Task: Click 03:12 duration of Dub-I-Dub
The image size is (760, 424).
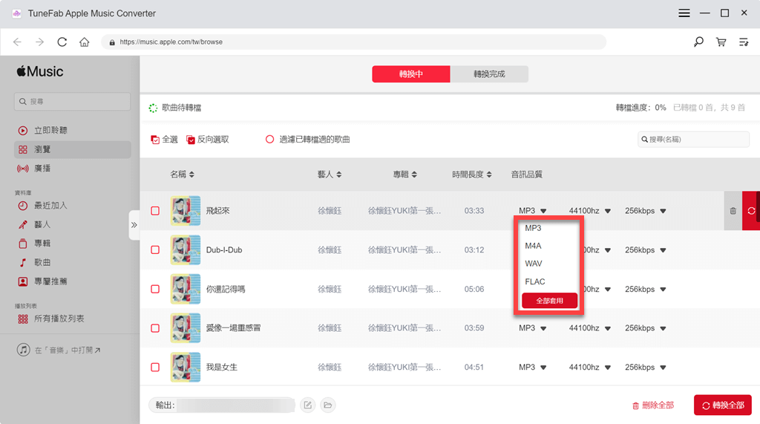Action: pos(474,249)
